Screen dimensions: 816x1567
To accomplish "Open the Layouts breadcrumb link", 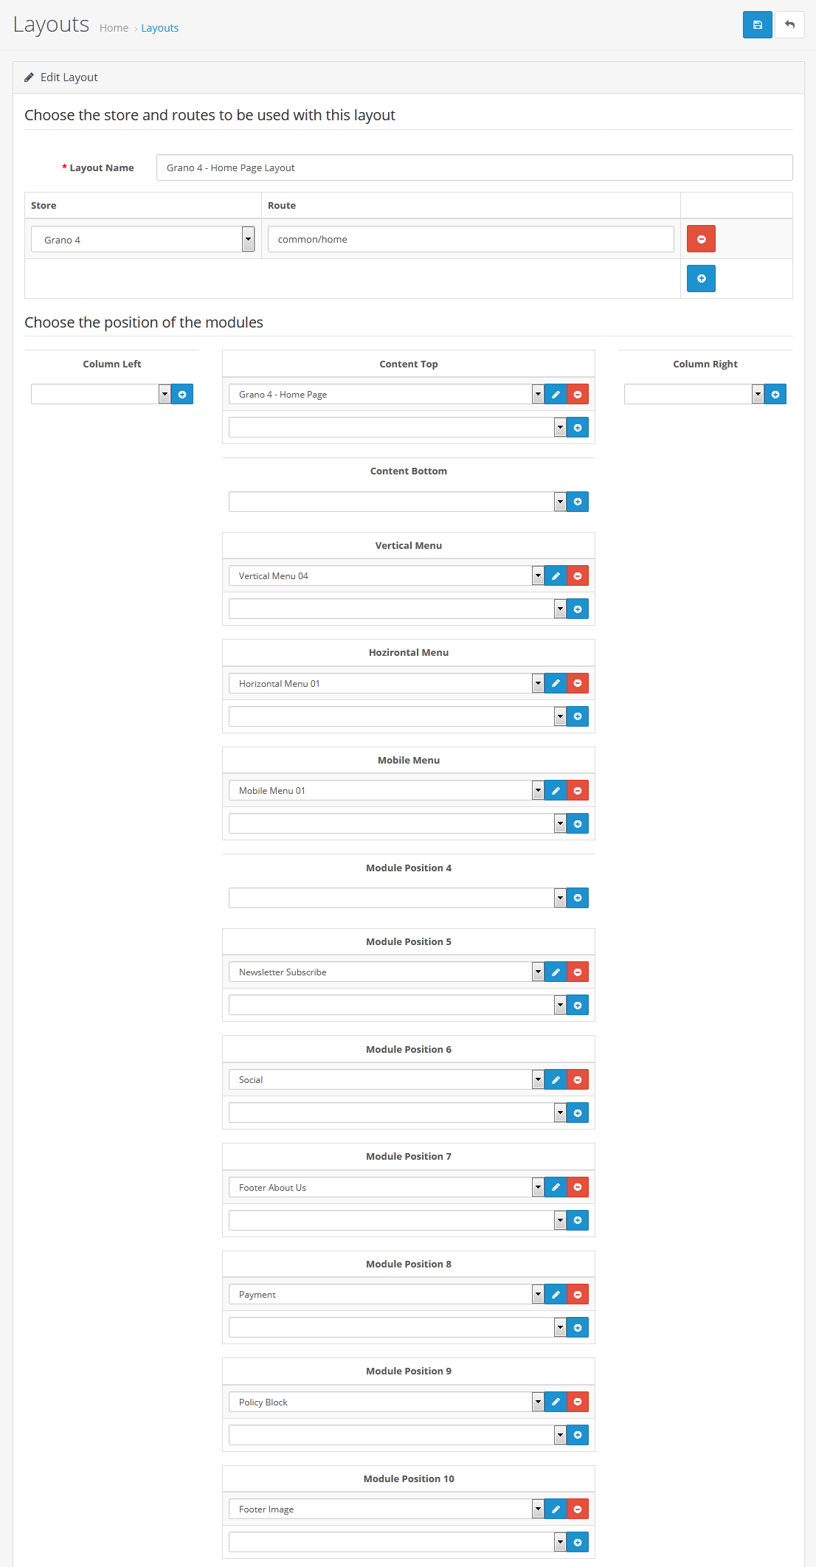I will 160,28.
